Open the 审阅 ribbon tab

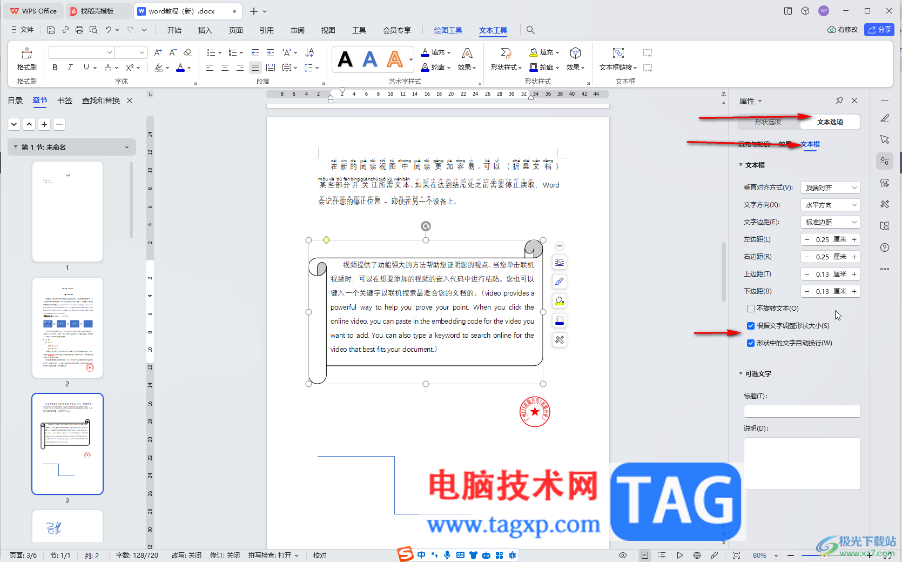click(x=297, y=30)
